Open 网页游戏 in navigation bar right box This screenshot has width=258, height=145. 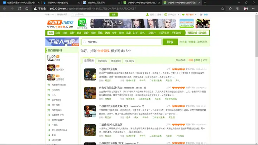(x=192, y=33)
